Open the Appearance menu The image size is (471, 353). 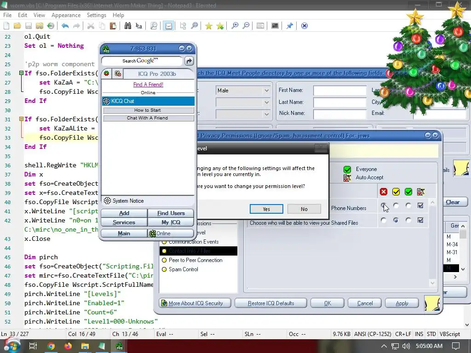coord(66,15)
